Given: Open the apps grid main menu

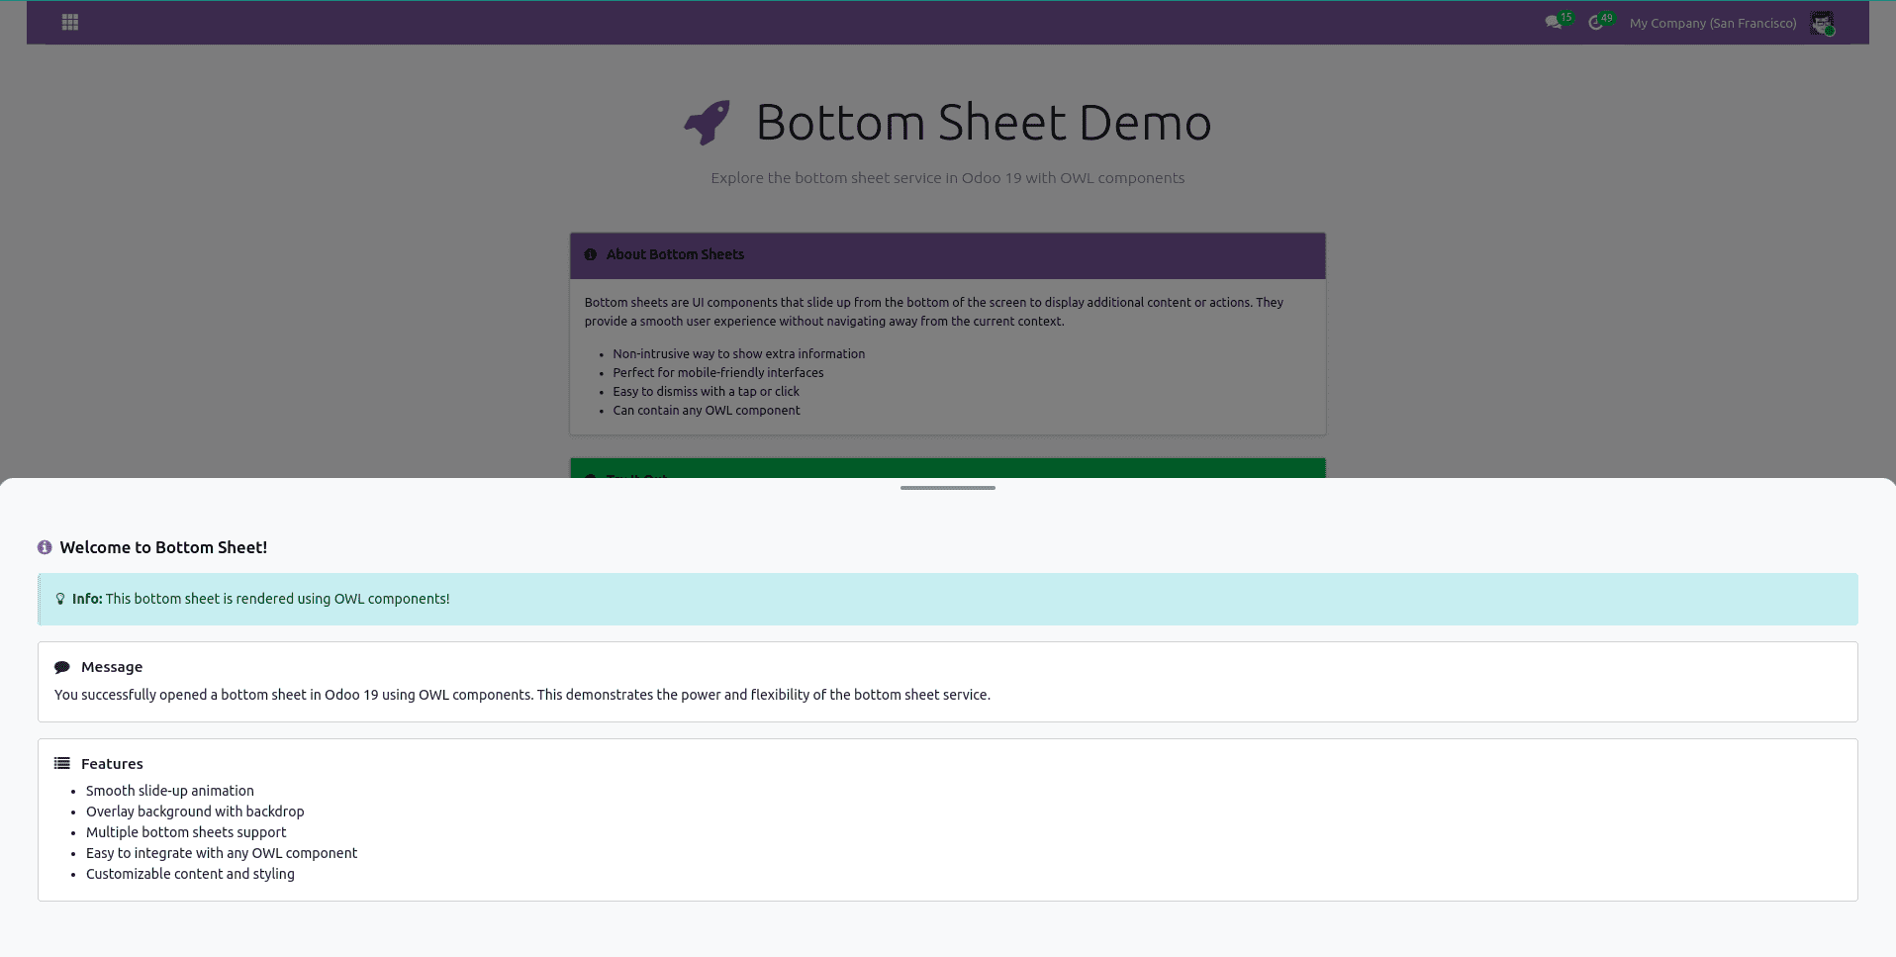Looking at the screenshot, I should pos(69,22).
